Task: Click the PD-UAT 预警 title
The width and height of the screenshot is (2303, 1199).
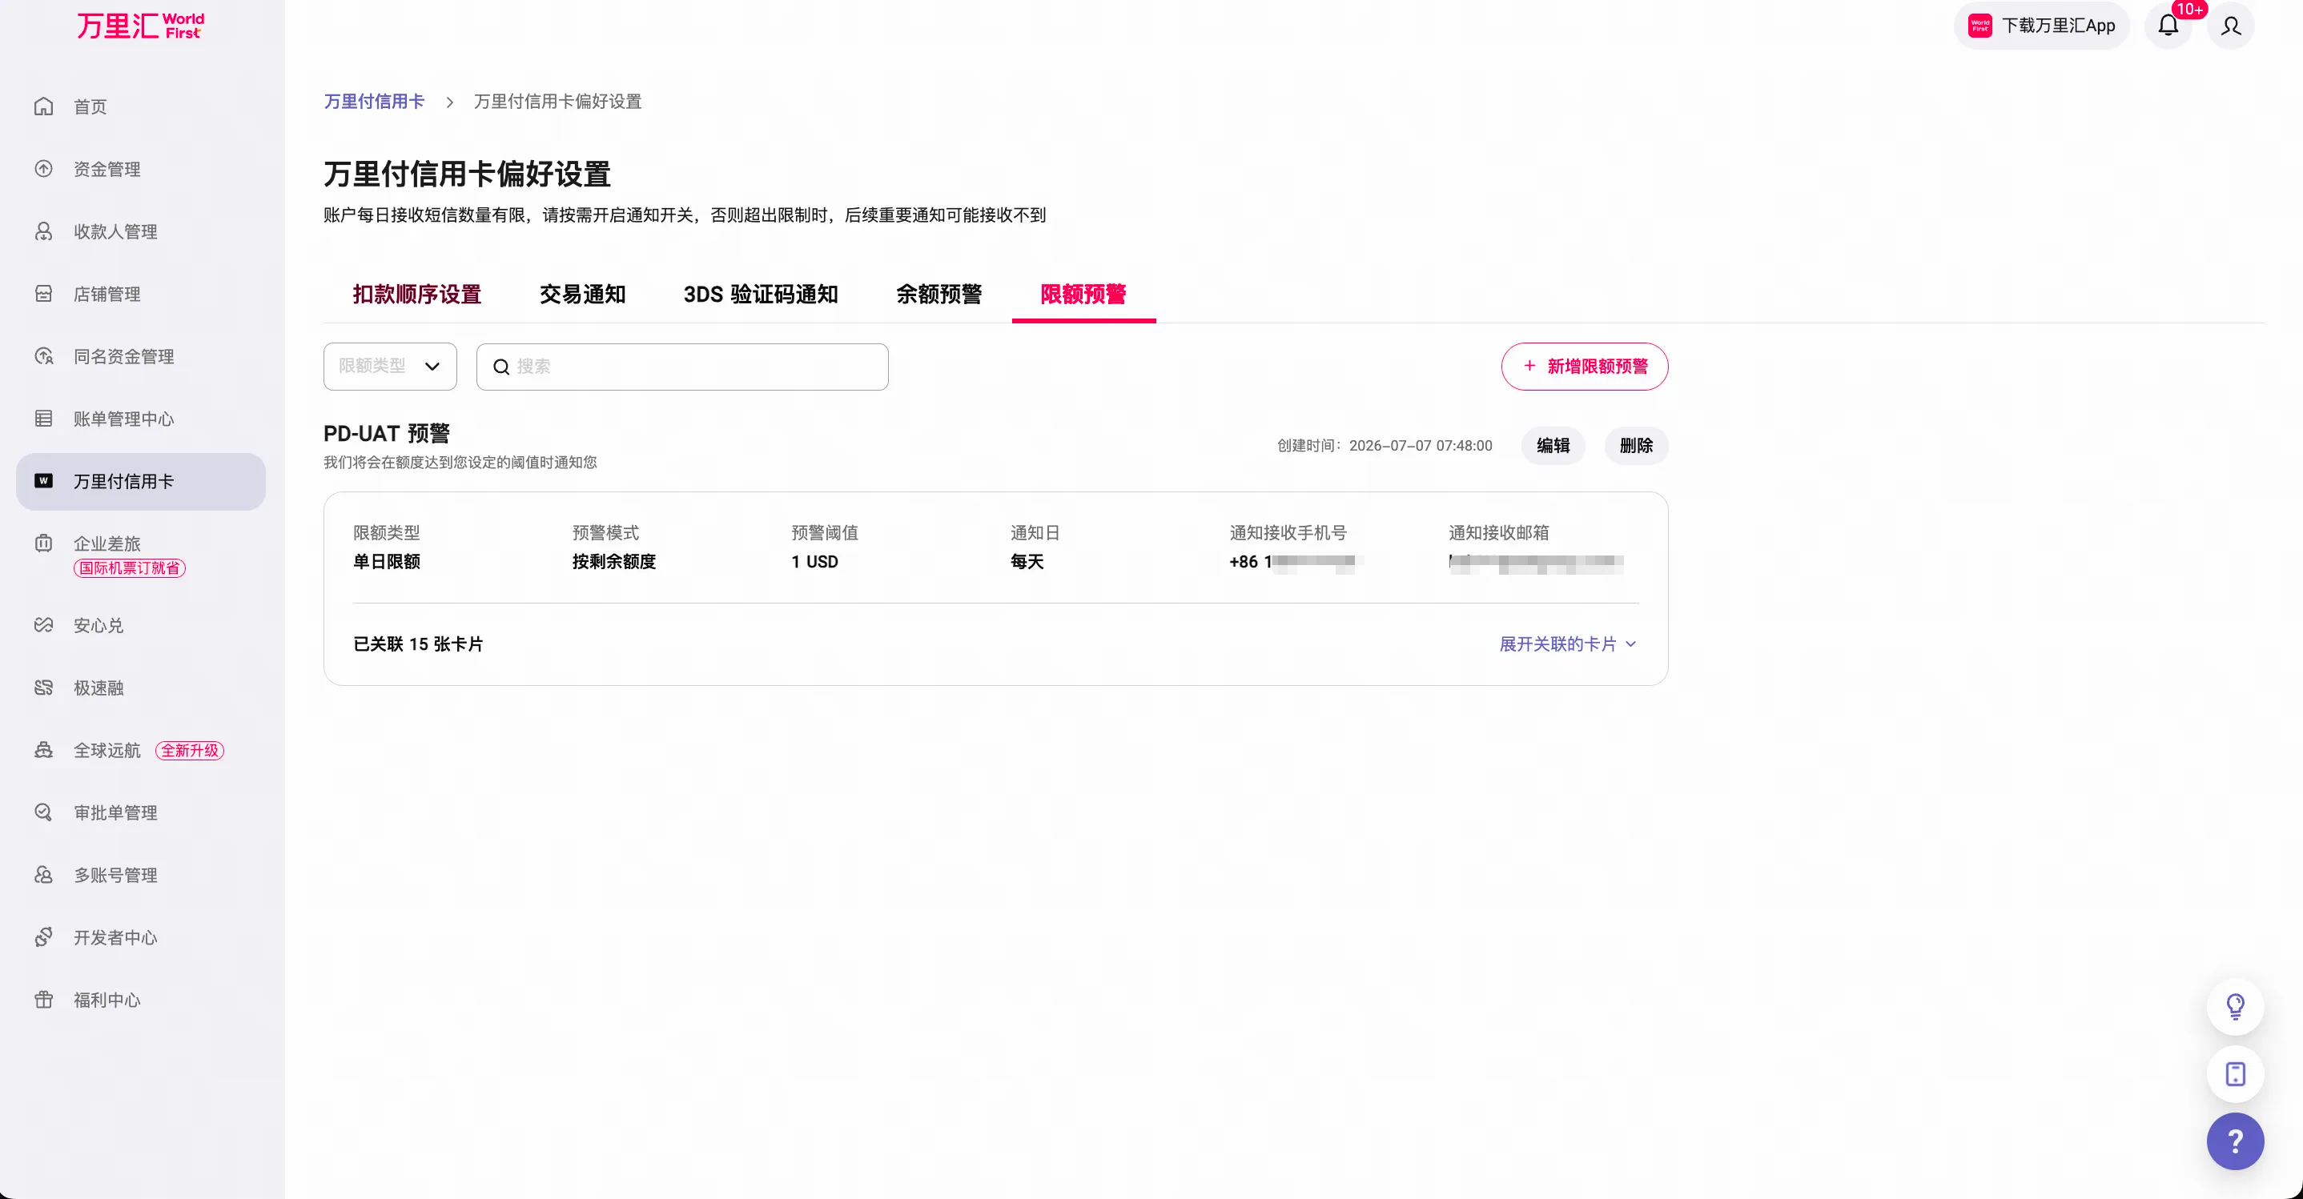Action: pyautogui.click(x=386, y=434)
